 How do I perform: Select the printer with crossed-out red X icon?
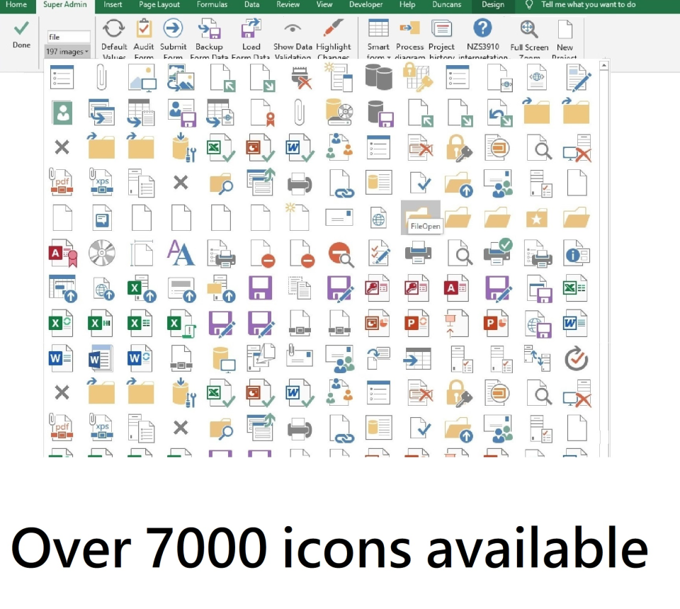click(x=302, y=78)
